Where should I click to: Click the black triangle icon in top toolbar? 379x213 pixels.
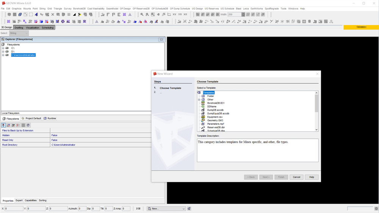[74, 14]
